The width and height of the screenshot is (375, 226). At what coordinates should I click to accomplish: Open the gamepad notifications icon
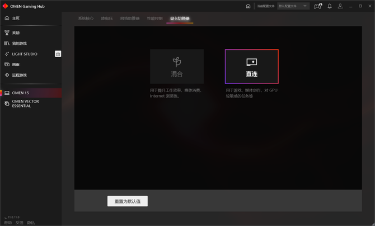318,6
